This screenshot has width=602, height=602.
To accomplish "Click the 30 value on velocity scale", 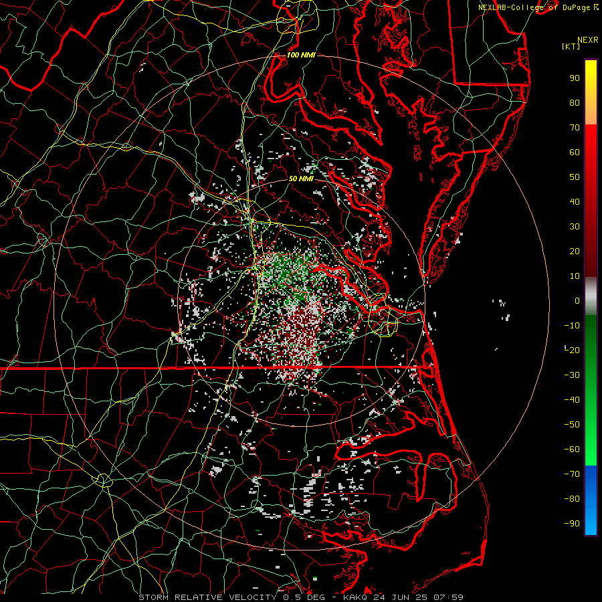I will coord(575,227).
